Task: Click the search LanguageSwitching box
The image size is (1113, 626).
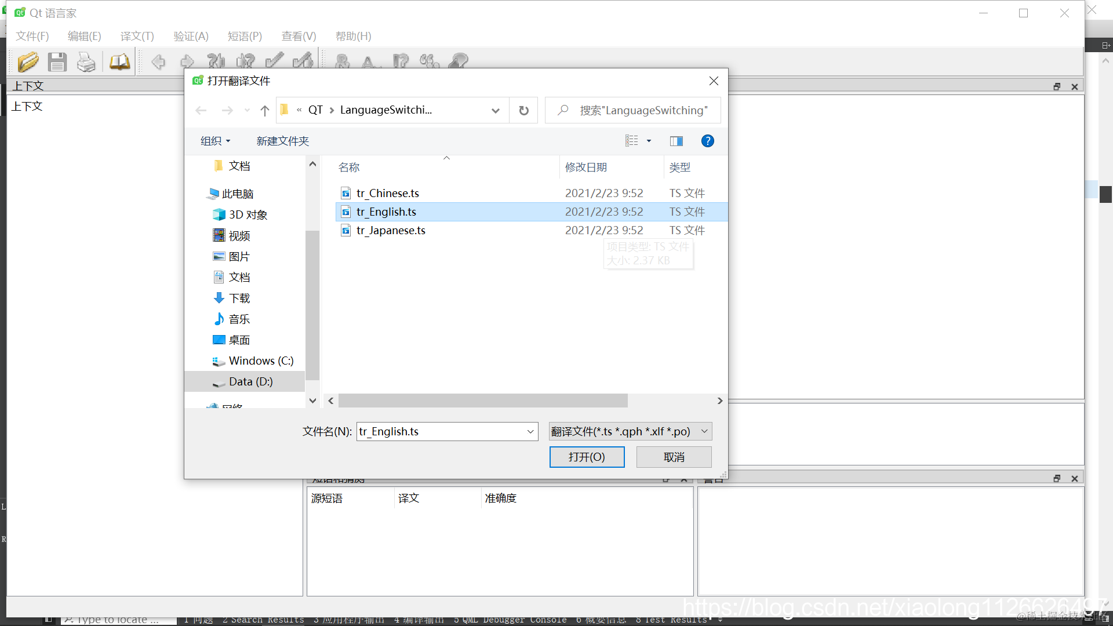Action: tap(633, 110)
